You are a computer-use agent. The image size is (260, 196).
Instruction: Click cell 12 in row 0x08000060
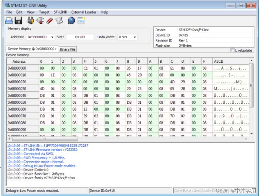88,109
